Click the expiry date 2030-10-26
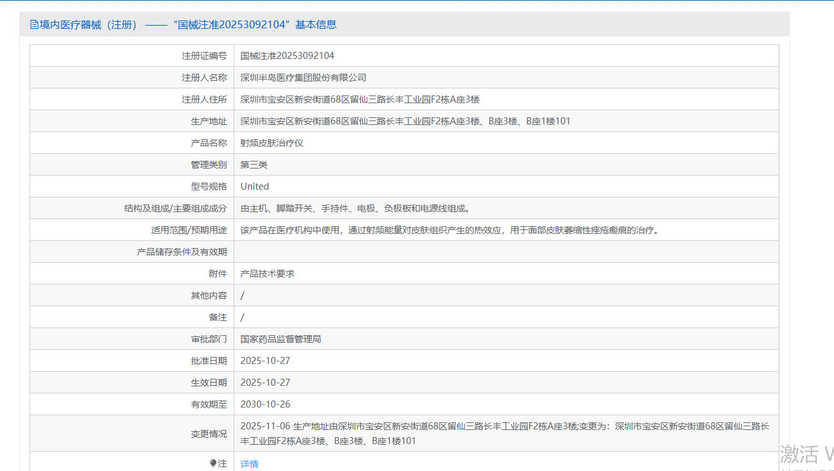Screen dimensions: 834x471 pyautogui.click(x=265, y=404)
